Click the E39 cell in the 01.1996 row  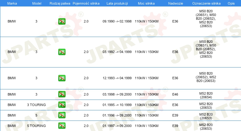tap(175, 115)
